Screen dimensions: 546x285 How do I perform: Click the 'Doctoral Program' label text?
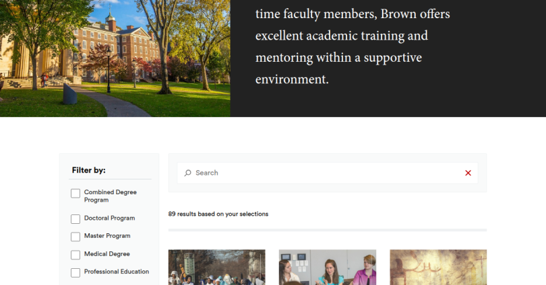[109, 218]
